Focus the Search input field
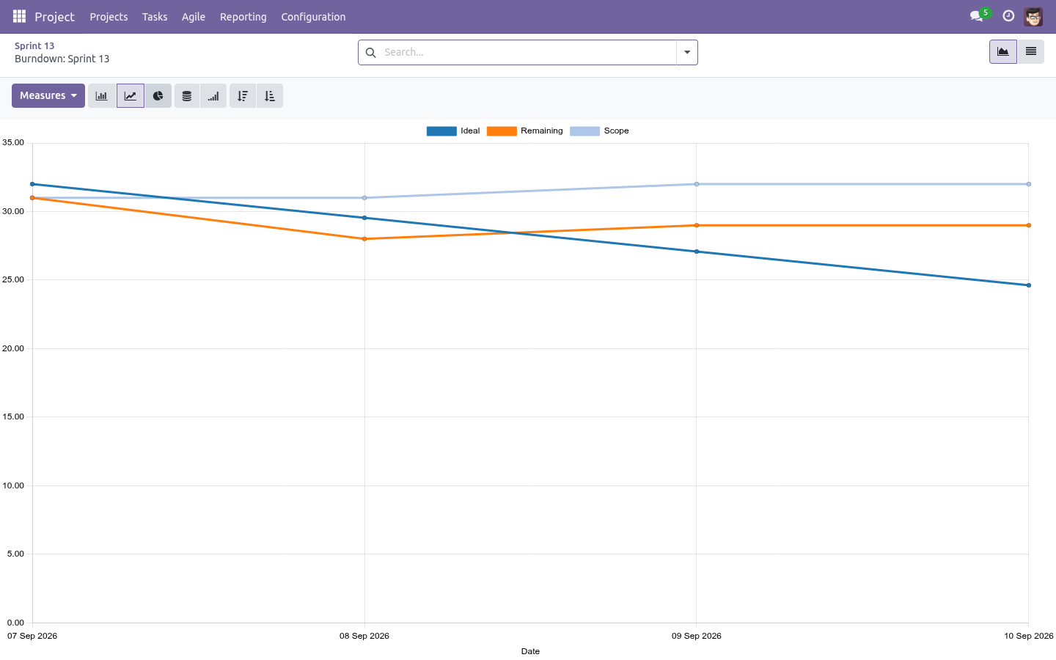Image resolution: width=1056 pixels, height=660 pixels. [x=528, y=53]
